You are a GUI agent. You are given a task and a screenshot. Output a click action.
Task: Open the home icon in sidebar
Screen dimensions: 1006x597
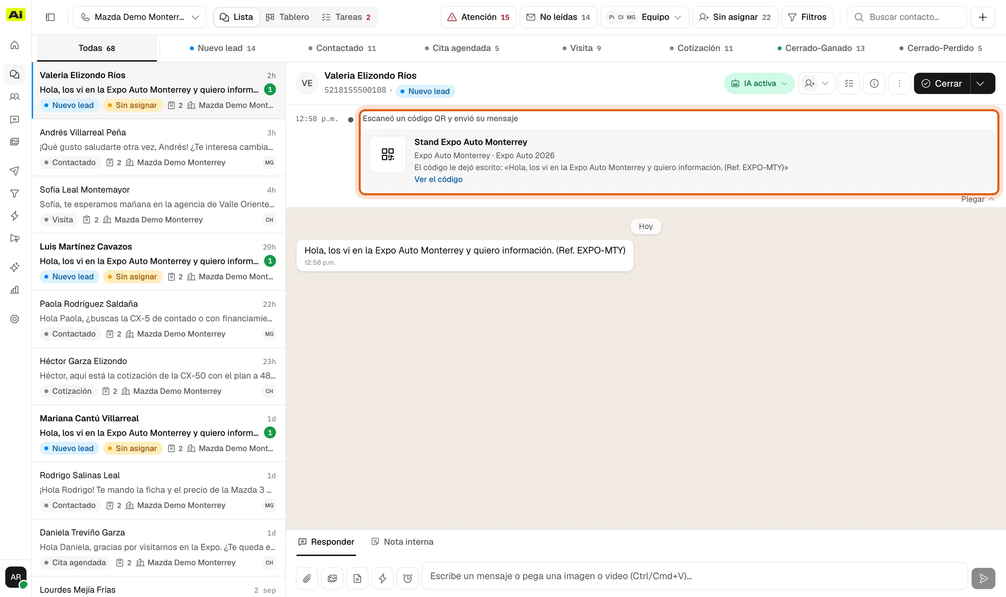tap(15, 45)
